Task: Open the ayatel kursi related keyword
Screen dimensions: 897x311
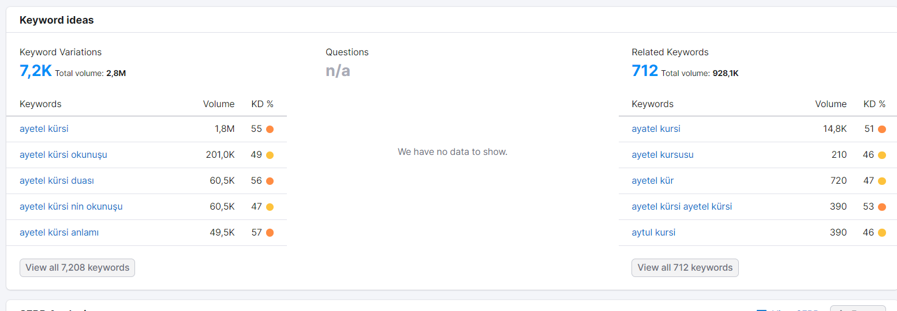Action: 656,129
